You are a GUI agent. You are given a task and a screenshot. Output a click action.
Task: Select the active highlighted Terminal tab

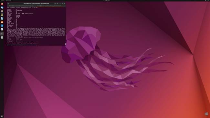point(49,6)
